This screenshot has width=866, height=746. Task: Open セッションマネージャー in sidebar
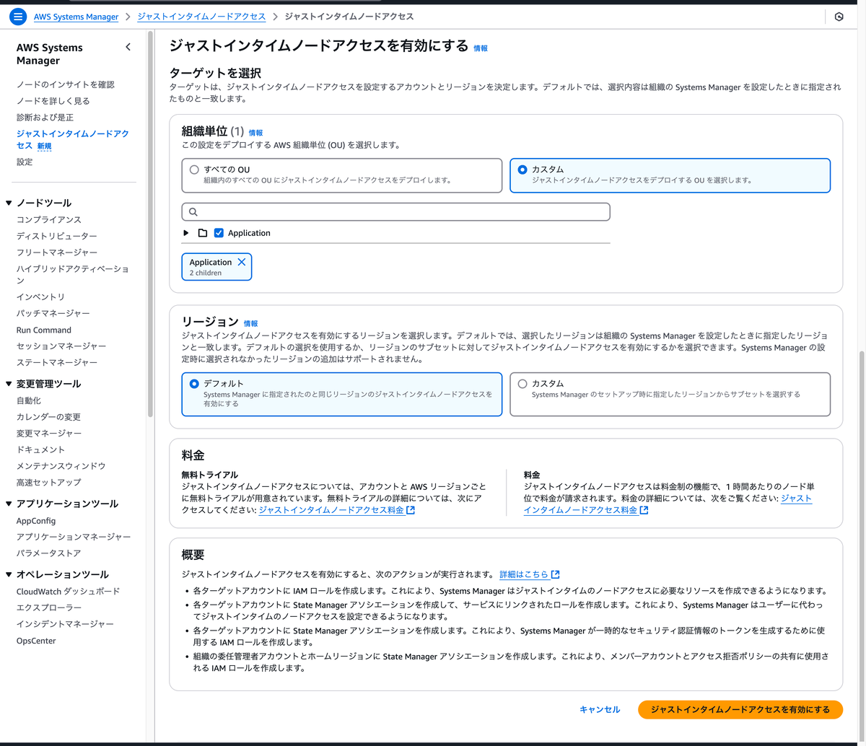(x=61, y=346)
